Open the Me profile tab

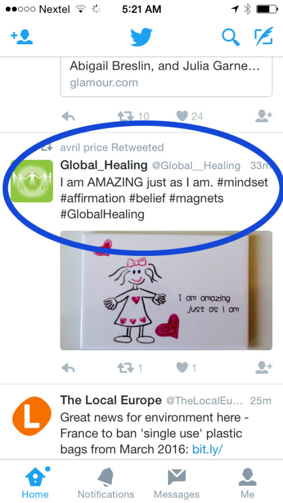248,483
